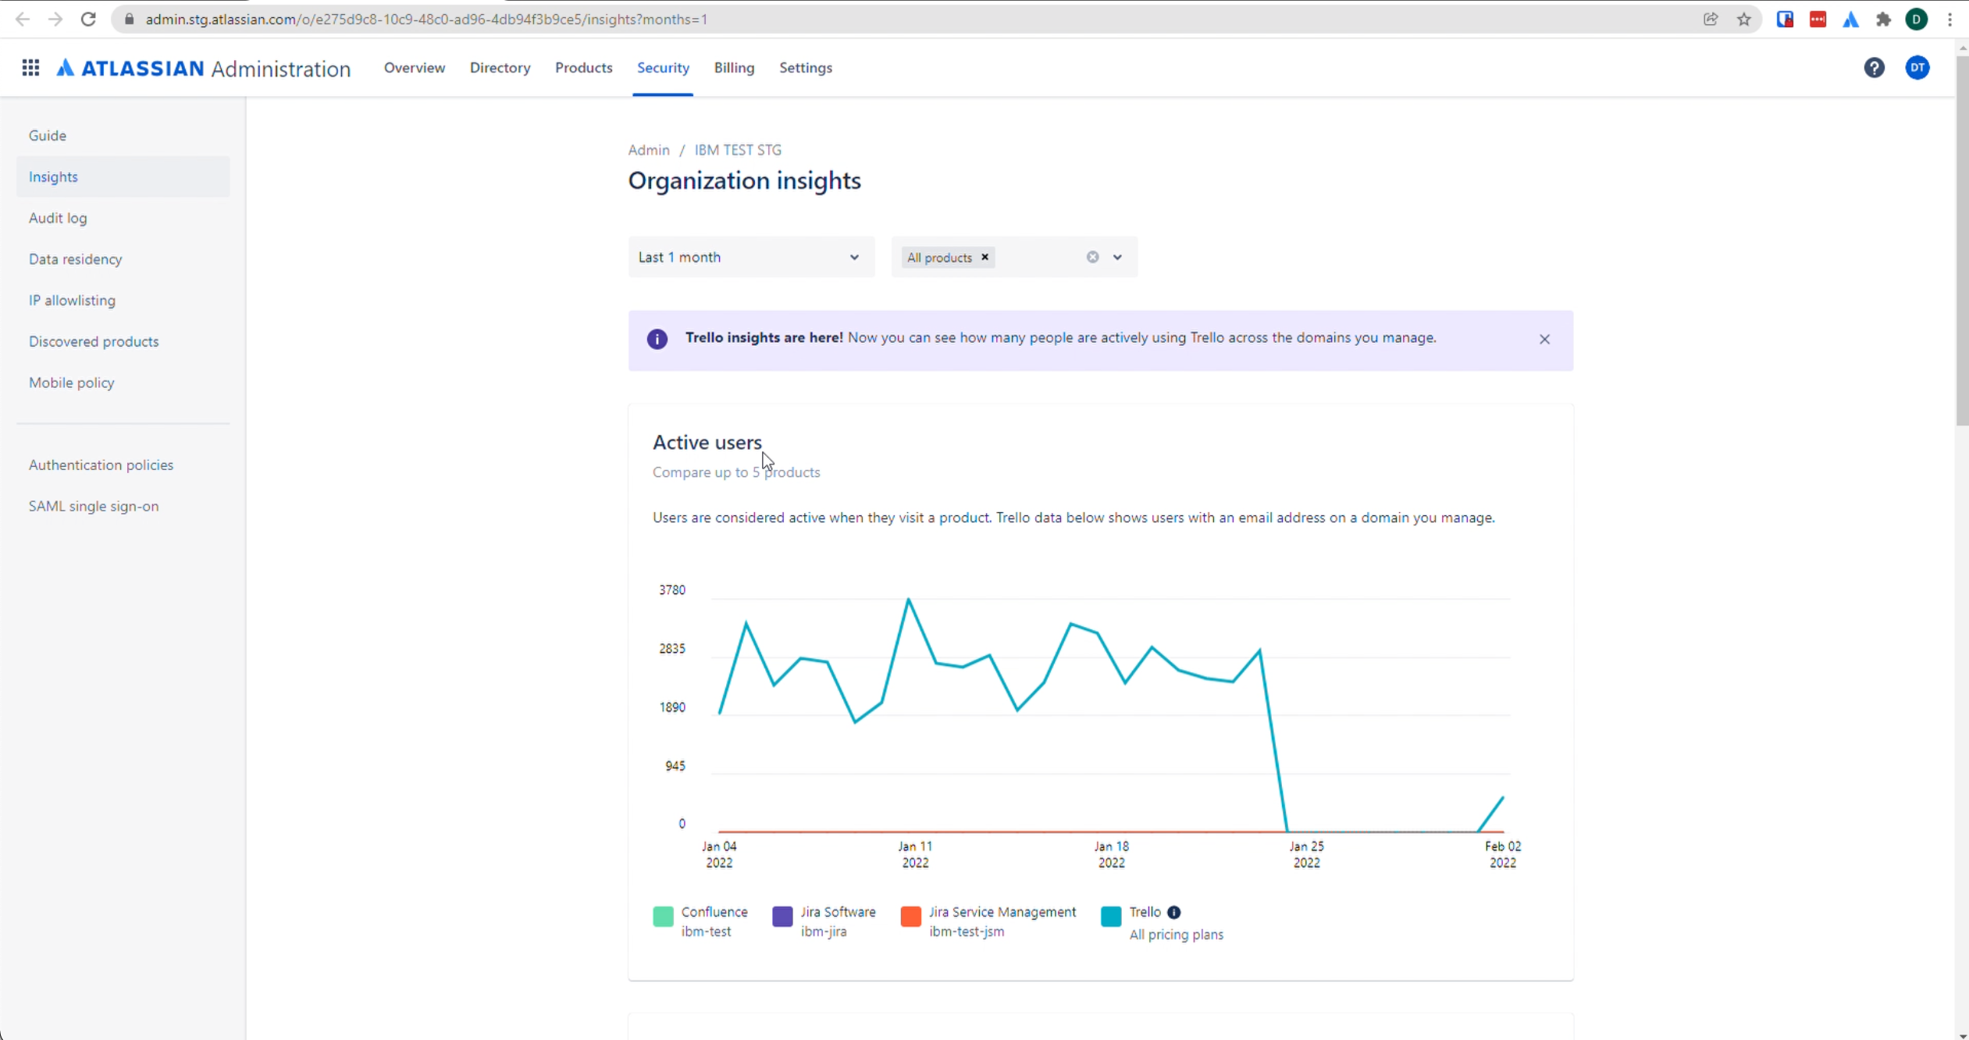Click the share page icon in address bar
Image resolution: width=1969 pixels, height=1040 pixels.
pos(1711,20)
